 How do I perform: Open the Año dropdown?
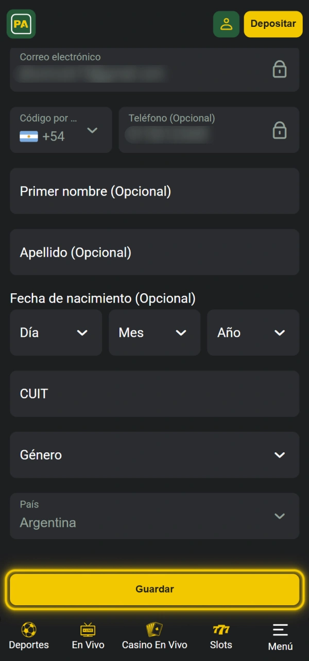tap(253, 333)
